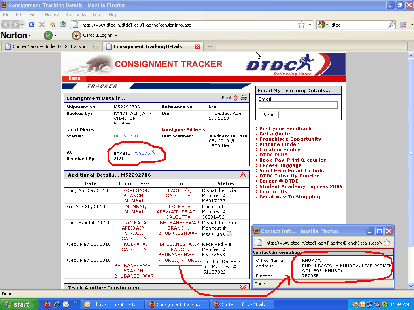Switch to the Courier Services India tab
This screenshot has height=310, width=414.
49,46
